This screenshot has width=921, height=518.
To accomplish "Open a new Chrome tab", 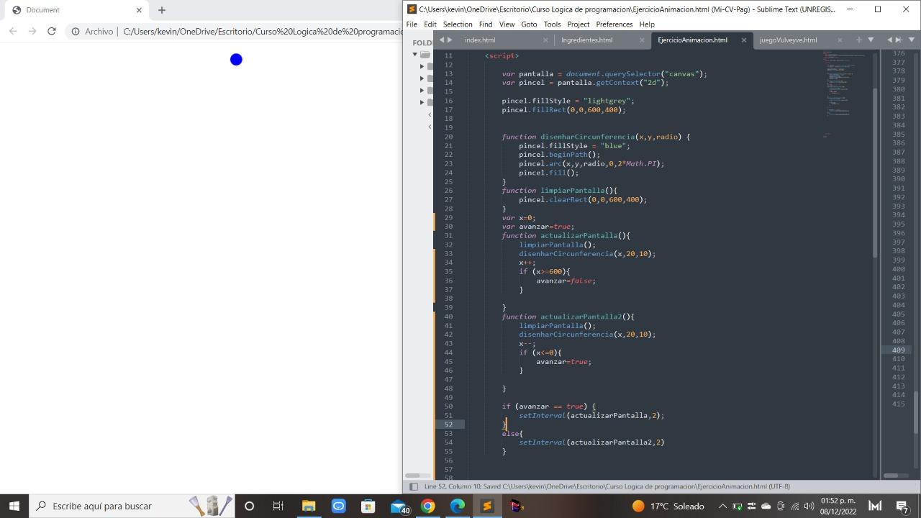I will [x=161, y=10].
